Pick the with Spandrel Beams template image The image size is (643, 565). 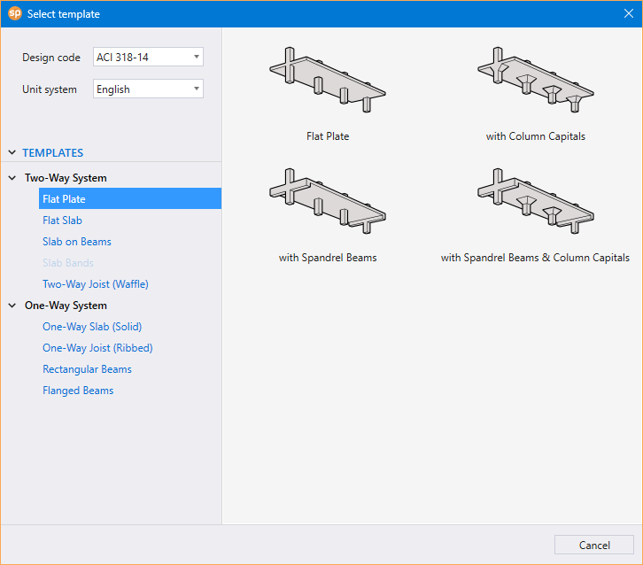point(327,201)
